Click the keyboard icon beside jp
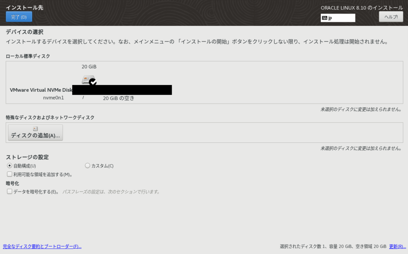 (324, 18)
